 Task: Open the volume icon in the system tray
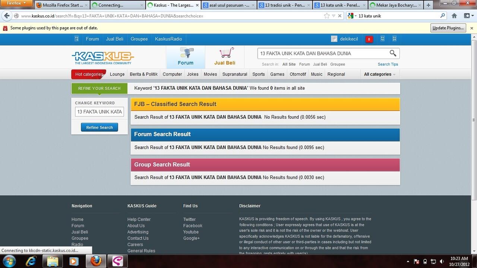click(442, 261)
